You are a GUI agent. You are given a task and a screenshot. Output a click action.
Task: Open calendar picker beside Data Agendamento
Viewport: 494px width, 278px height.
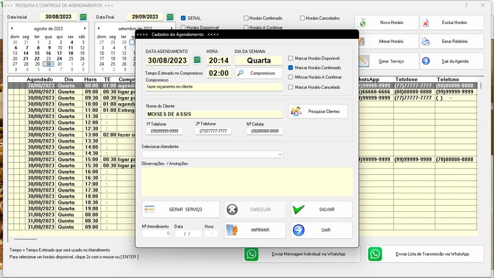[x=198, y=60]
